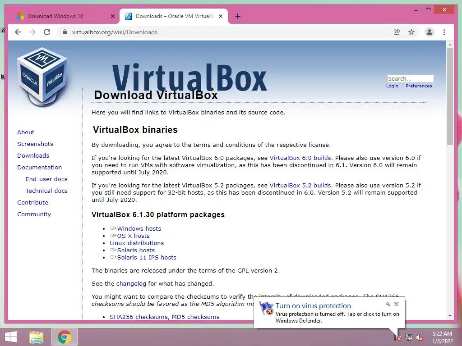Download Solaris 11 IPS hosts package
This screenshot has width=462, height=346.
tap(147, 257)
